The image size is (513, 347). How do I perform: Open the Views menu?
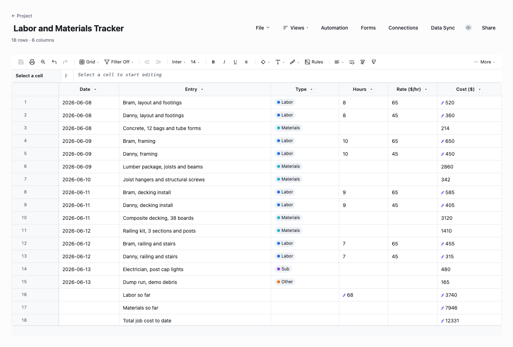click(x=296, y=28)
